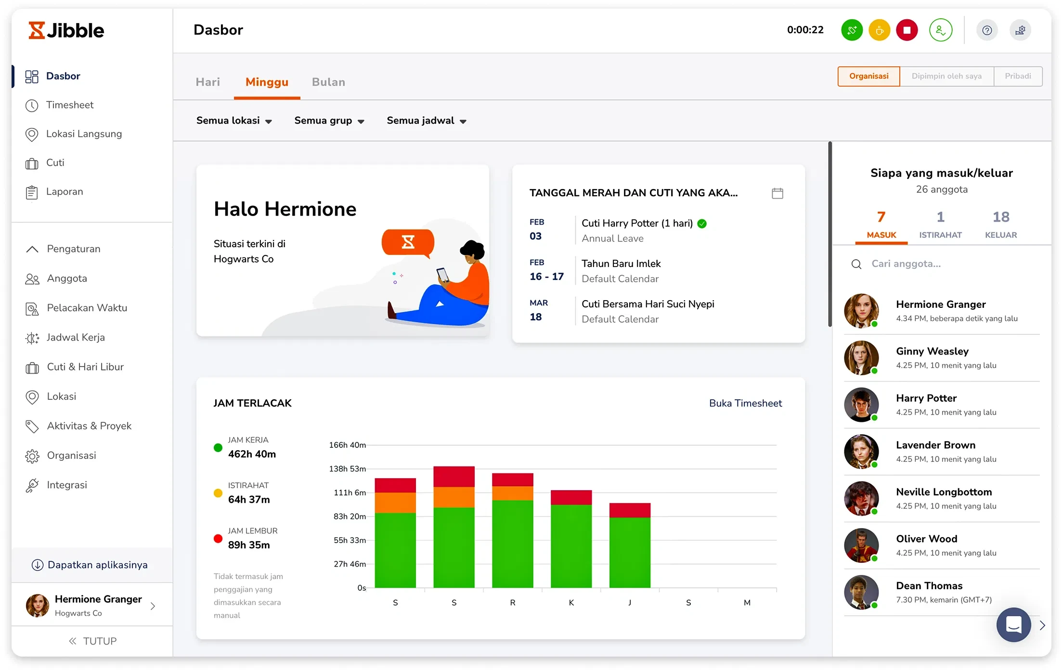
Task: Open the Semua grup filter dropdown
Action: 329,121
